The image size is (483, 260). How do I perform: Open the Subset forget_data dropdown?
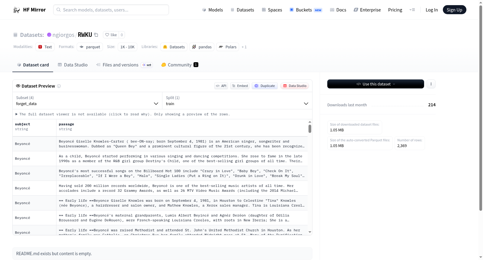point(87,101)
